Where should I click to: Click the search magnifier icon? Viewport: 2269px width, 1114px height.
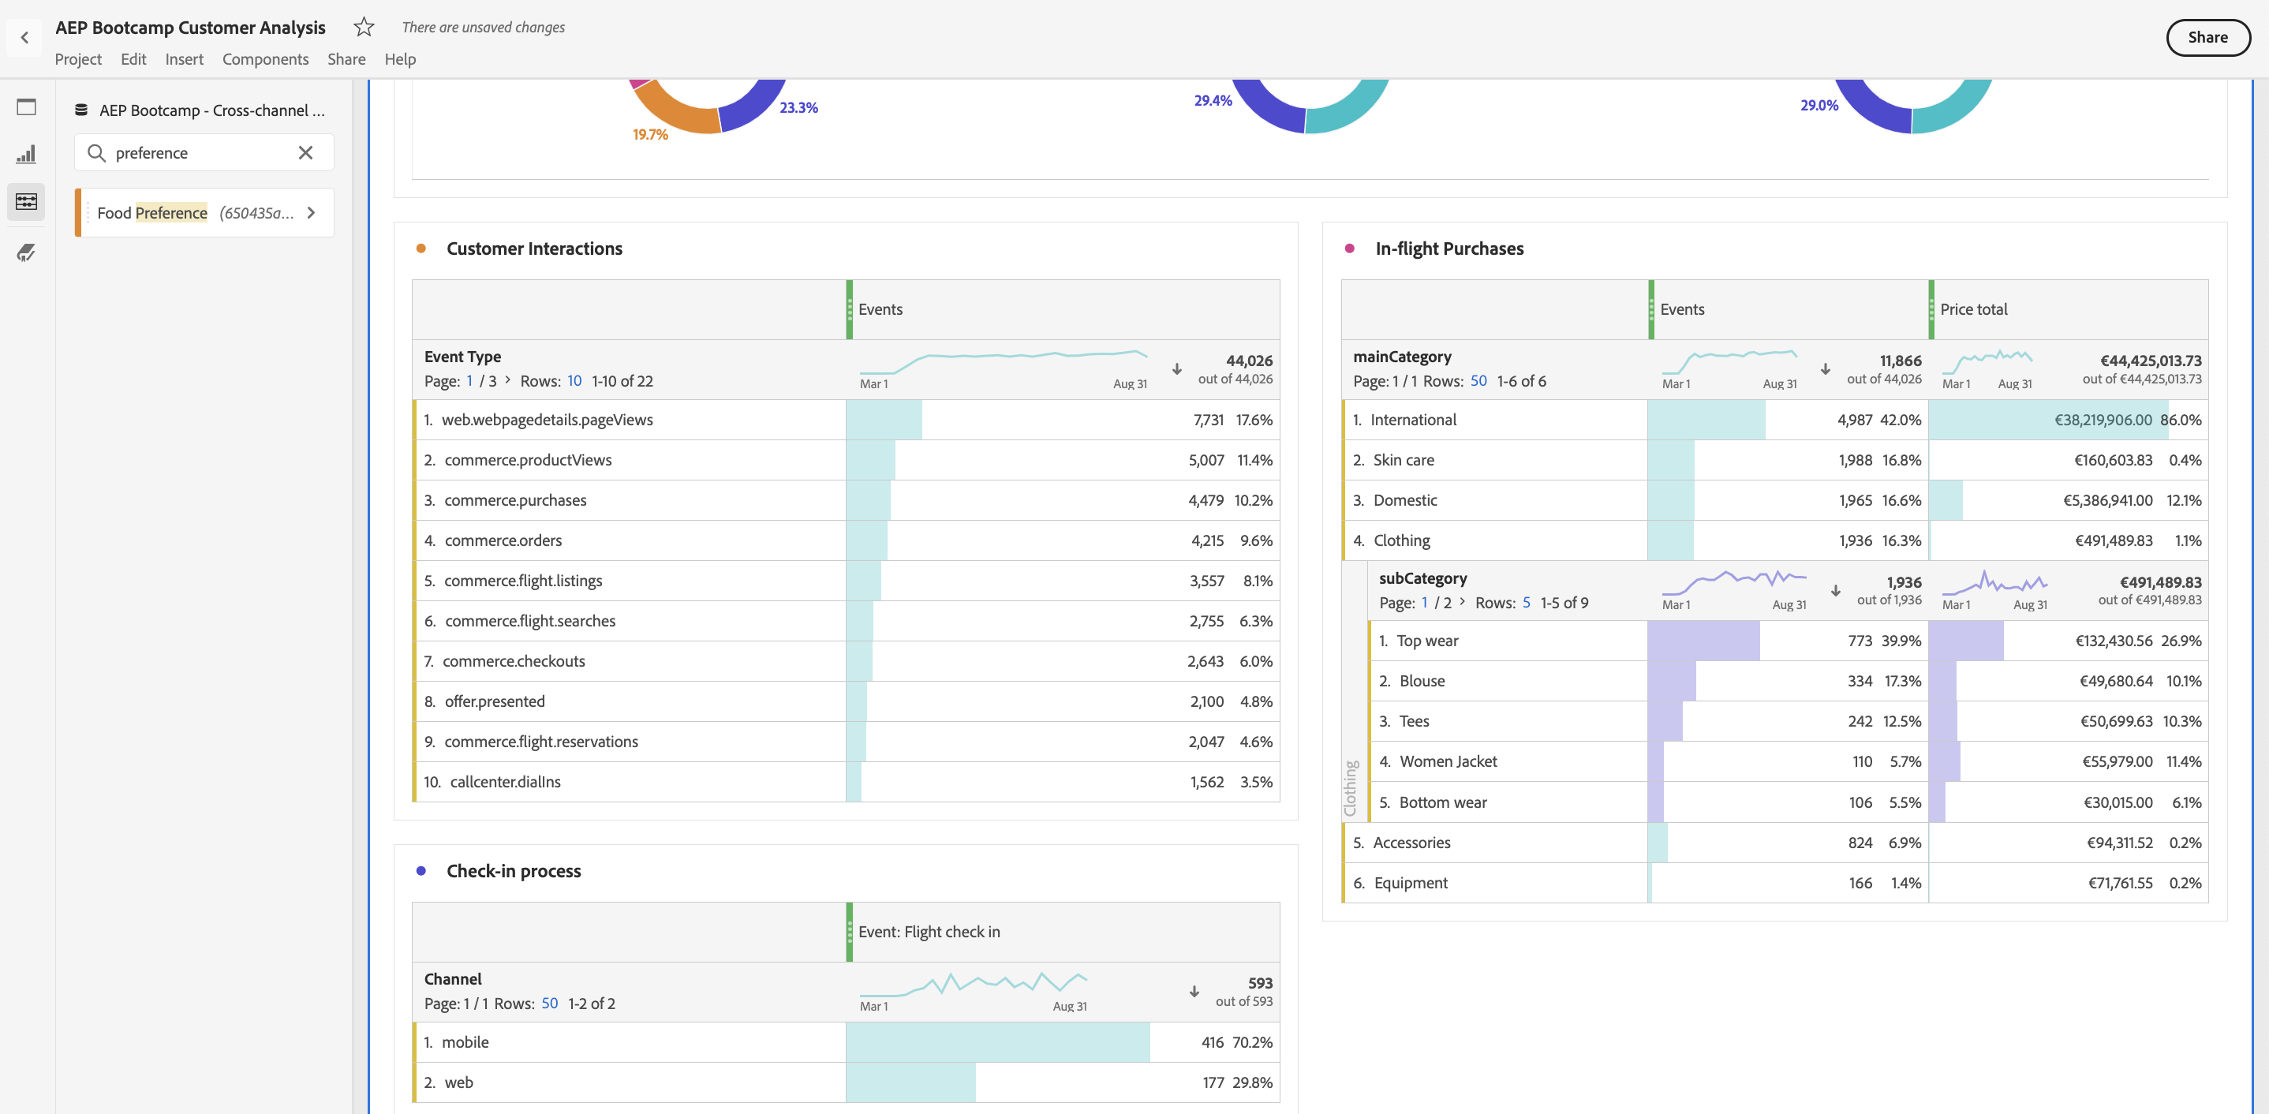(97, 153)
